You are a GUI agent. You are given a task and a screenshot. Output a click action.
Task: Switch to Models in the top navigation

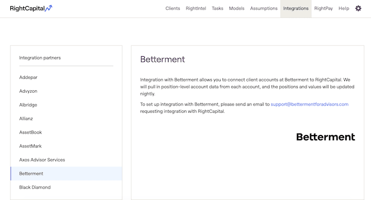click(x=237, y=8)
